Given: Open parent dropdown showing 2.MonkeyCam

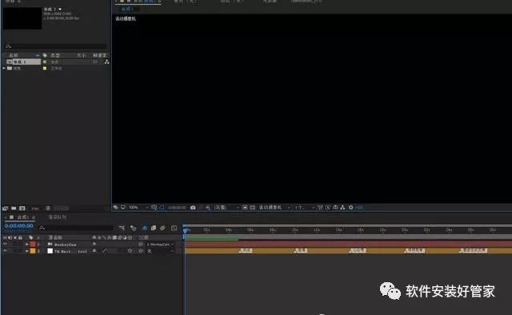Looking at the screenshot, I should pos(160,244).
